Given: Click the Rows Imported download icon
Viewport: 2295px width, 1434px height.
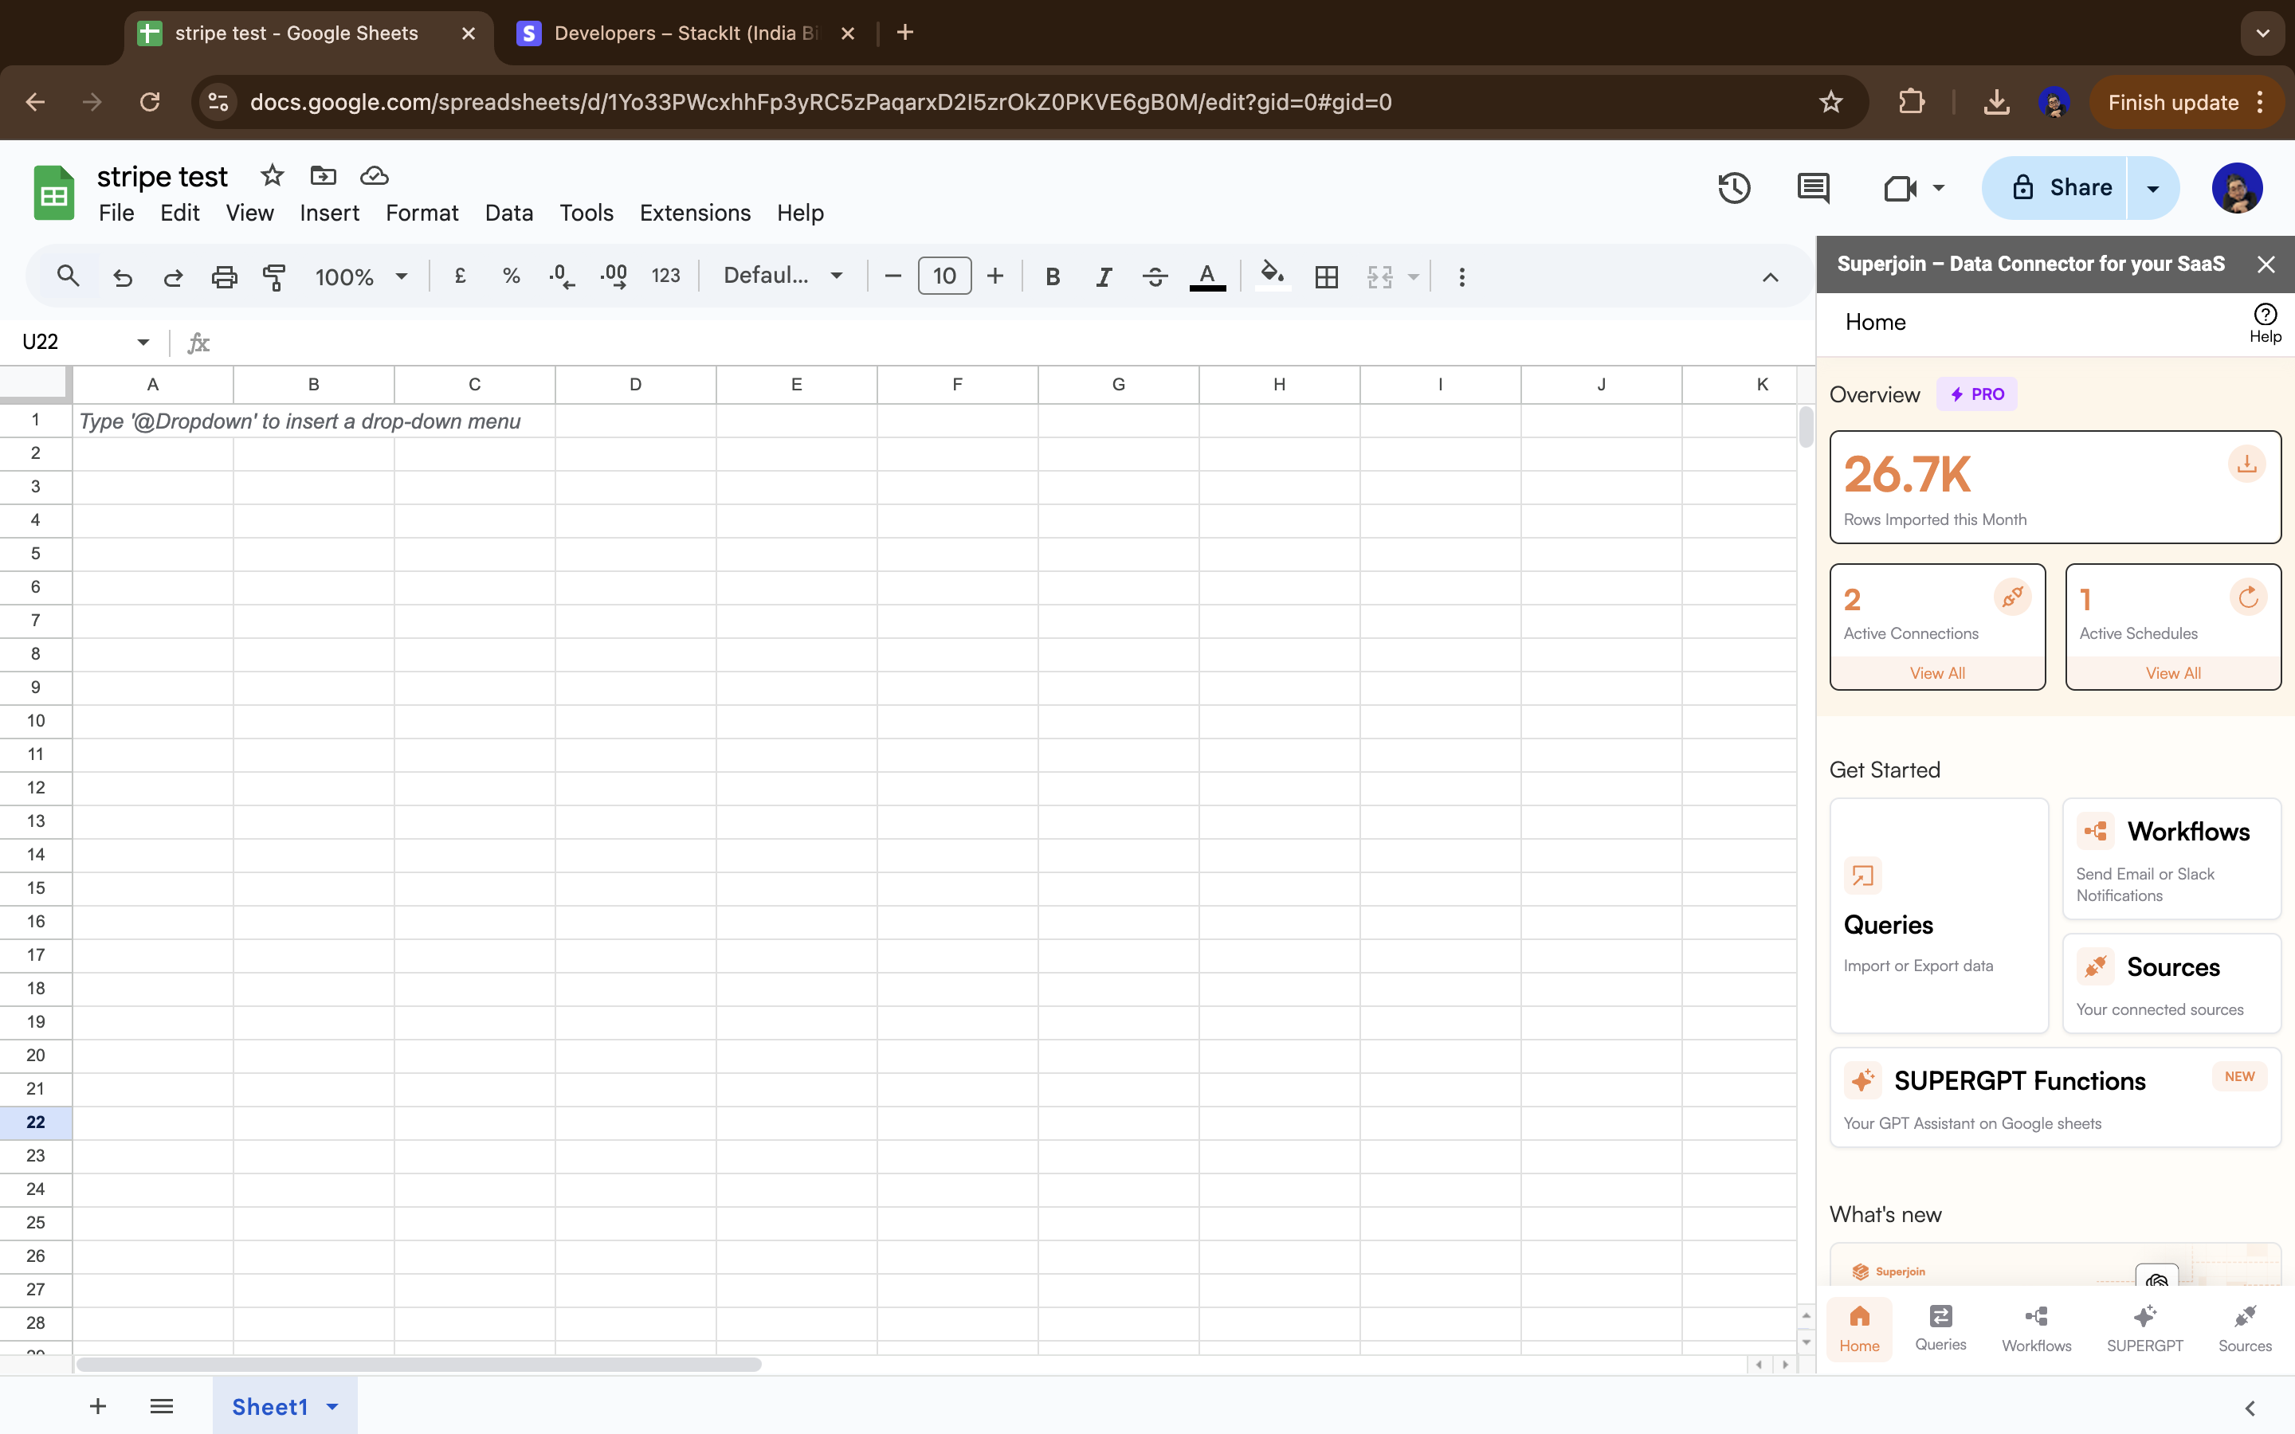Looking at the screenshot, I should click(2246, 464).
